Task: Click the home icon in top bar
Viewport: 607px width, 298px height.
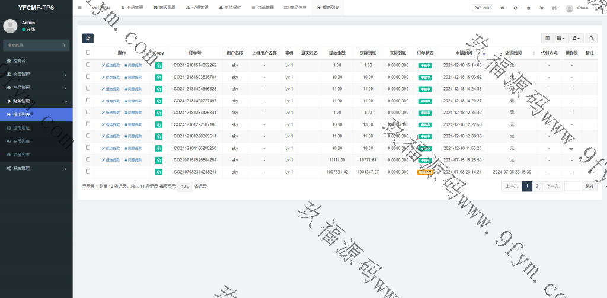Action: tap(503, 8)
